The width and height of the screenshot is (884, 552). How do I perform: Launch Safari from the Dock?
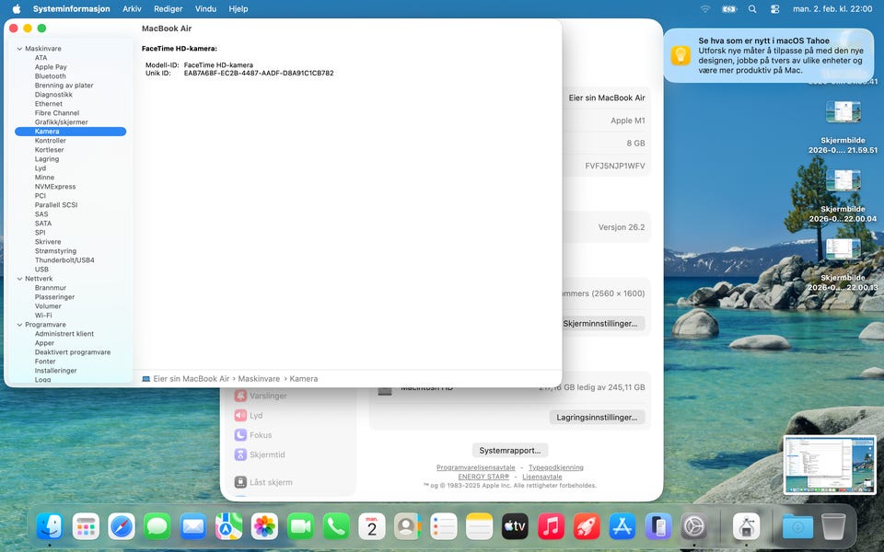click(x=122, y=526)
